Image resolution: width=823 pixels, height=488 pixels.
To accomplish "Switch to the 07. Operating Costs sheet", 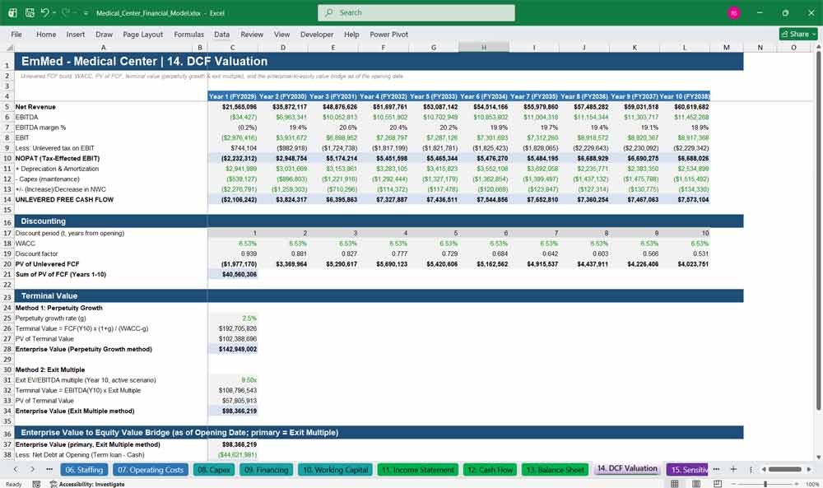I will click(151, 470).
